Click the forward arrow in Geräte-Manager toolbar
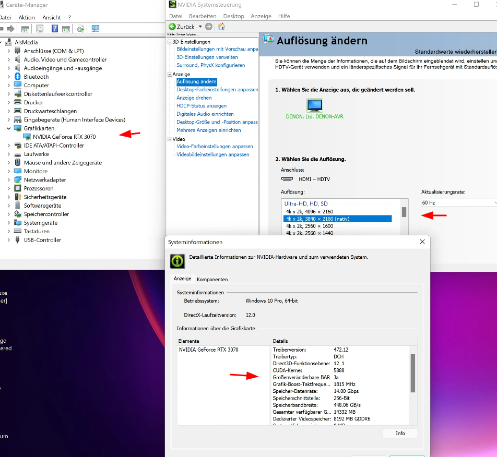Screen dimensions: 497x457 pos(11,29)
